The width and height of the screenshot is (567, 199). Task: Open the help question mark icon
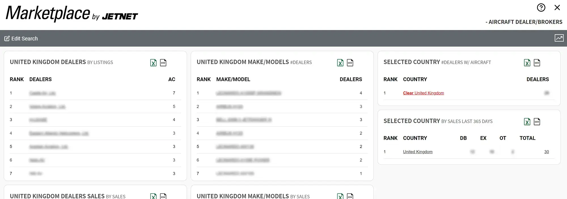[x=541, y=8]
